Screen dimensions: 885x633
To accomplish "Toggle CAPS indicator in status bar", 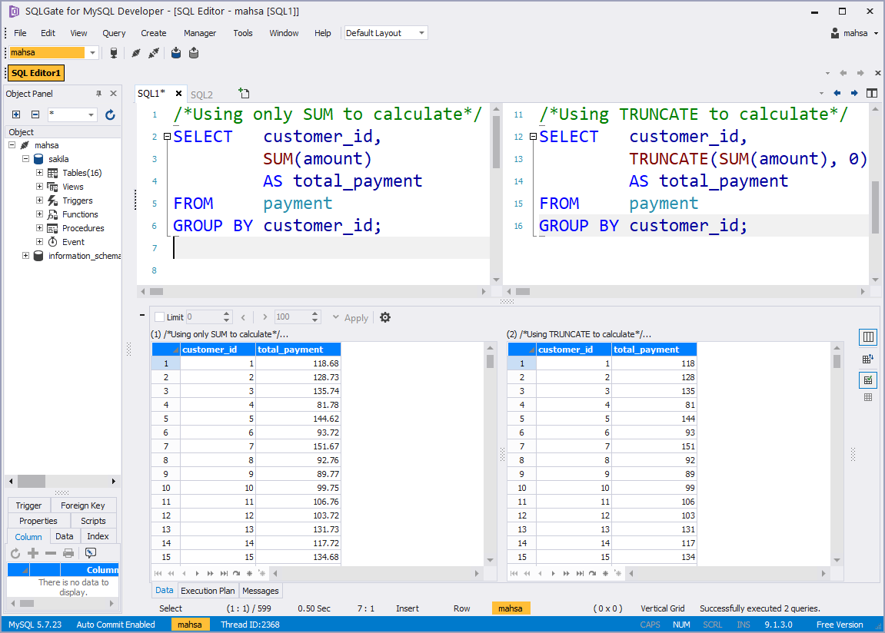I will click(650, 625).
